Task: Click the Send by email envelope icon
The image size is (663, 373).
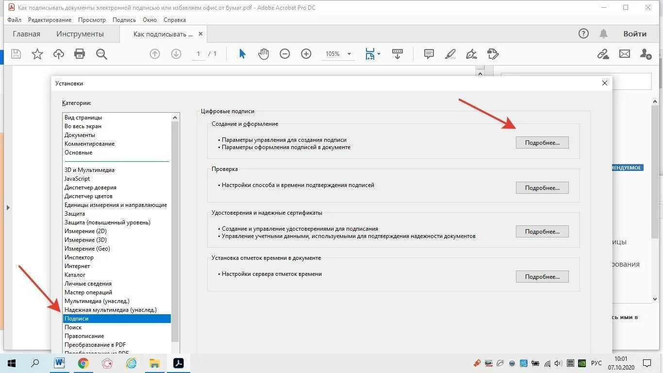Action: click(x=625, y=54)
